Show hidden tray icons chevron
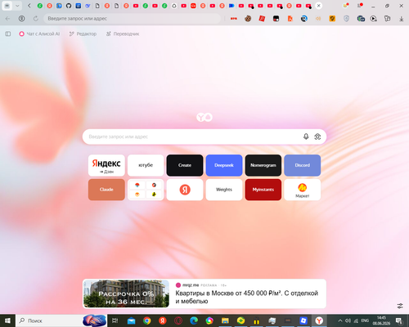Viewport: 409px width, 327px height. tap(340, 320)
